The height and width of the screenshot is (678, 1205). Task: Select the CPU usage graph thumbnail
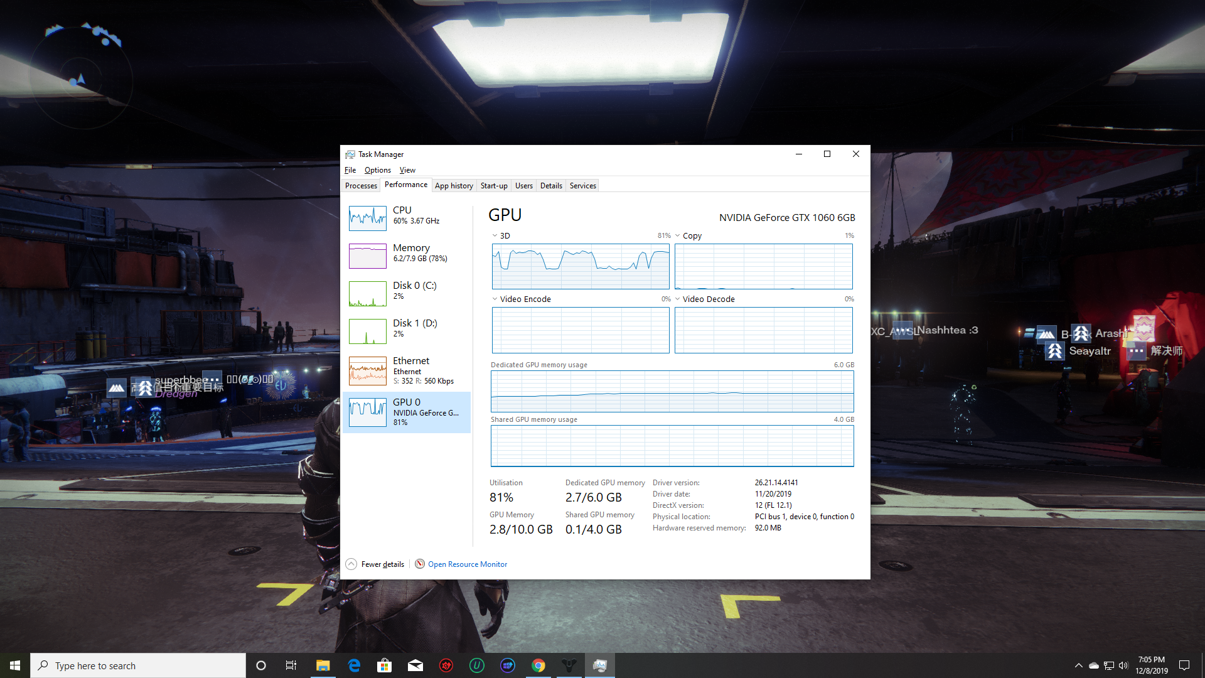coord(368,218)
